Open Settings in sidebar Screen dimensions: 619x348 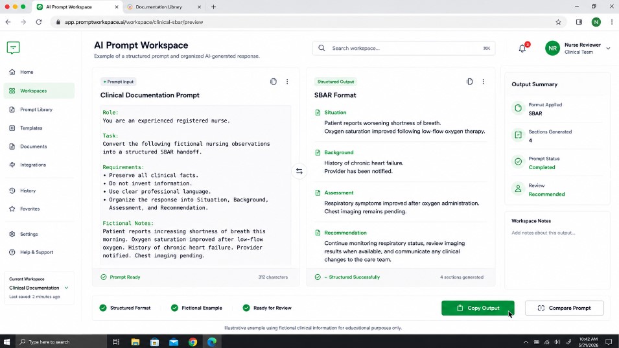[39, 234]
